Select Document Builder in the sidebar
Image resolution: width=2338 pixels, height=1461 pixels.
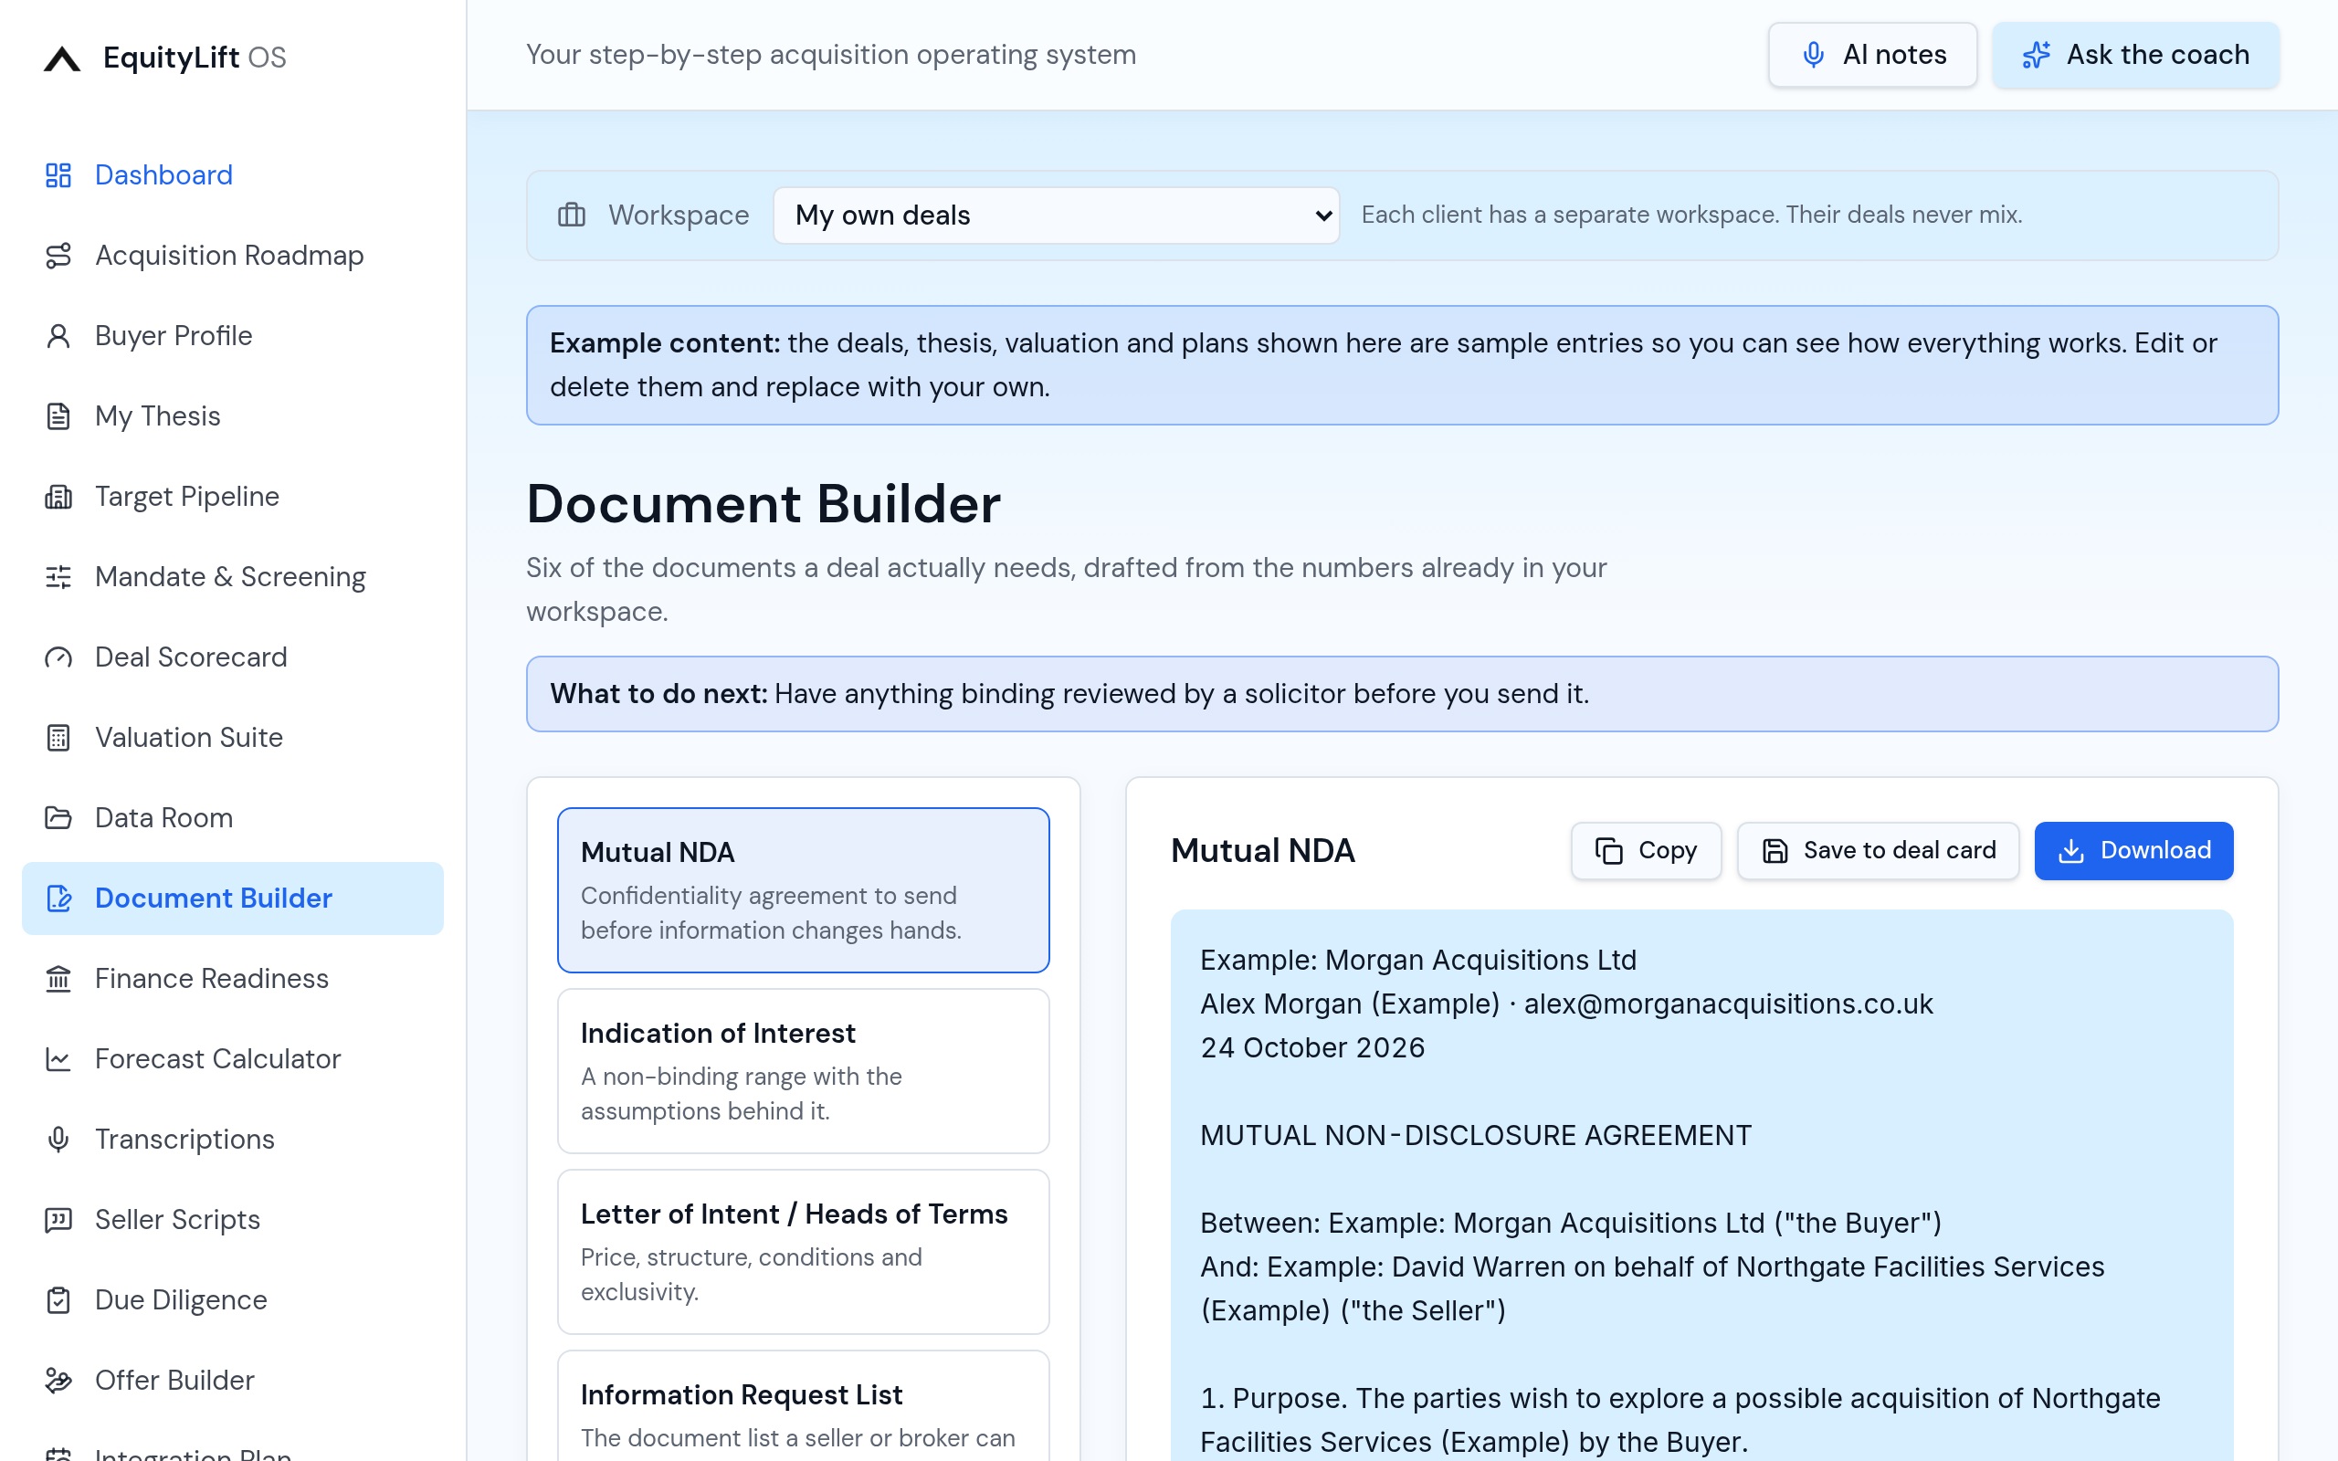point(233,898)
